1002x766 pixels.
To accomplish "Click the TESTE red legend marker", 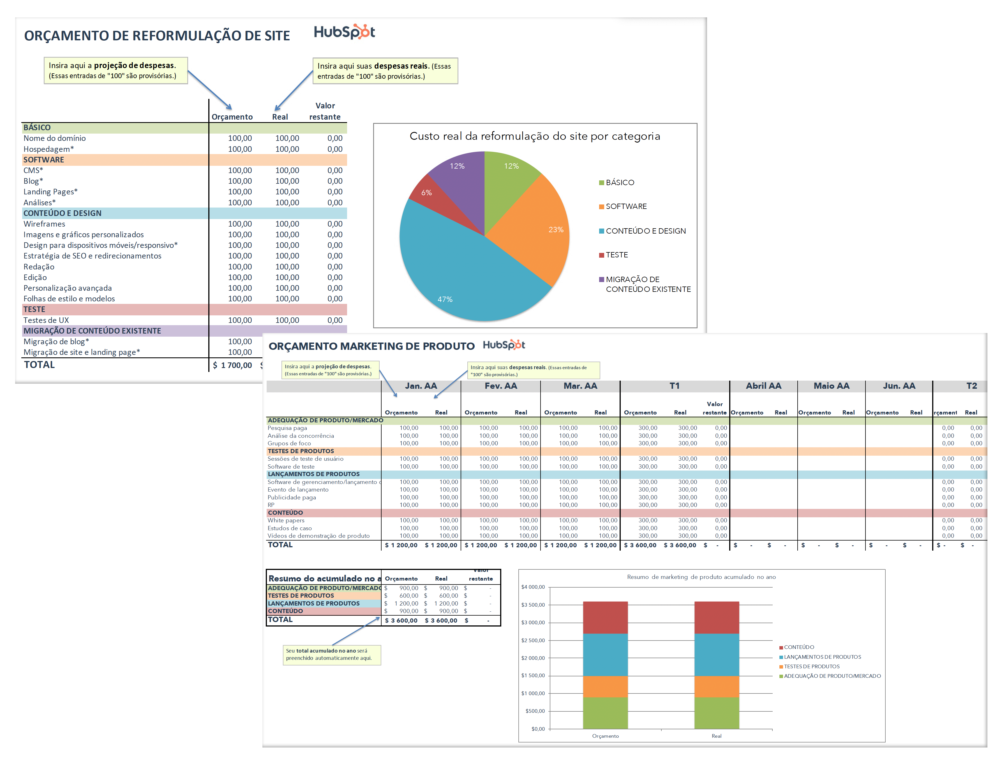I will pos(601,255).
